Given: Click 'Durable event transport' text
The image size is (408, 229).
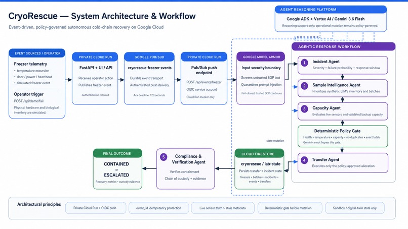Looking at the screenshot, I should click(x=146, y=78).
